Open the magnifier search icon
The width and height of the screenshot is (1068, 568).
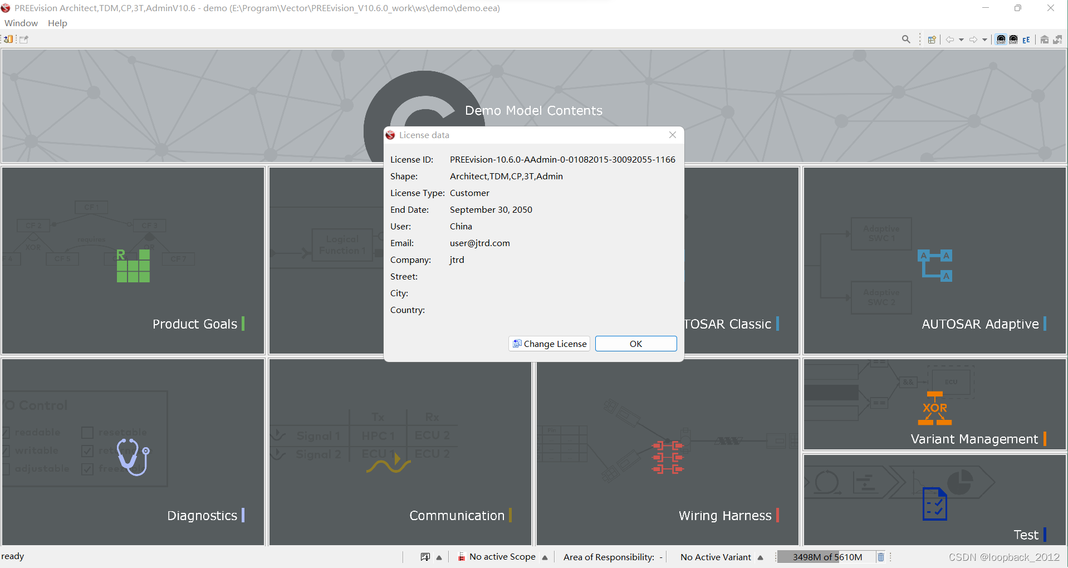click(x=906, y=39)
